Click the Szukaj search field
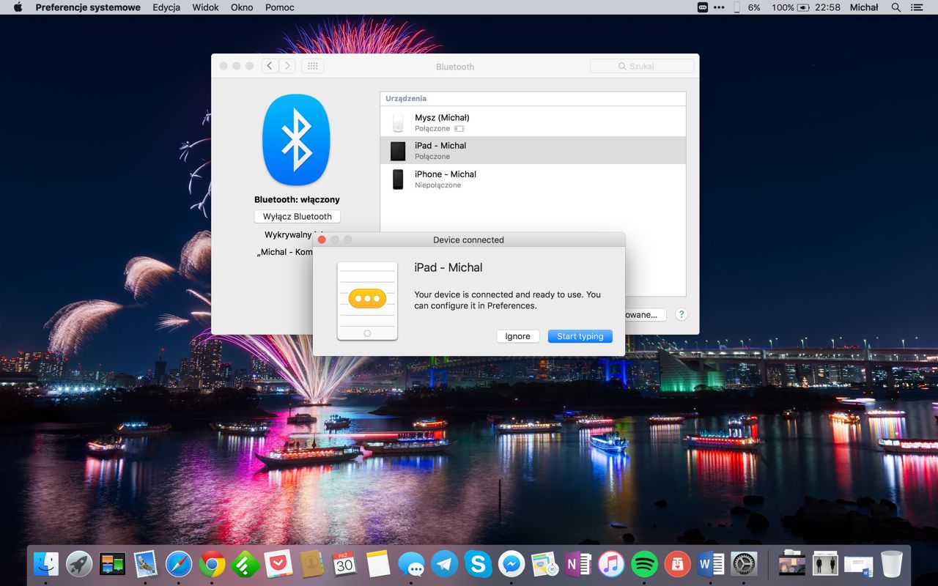Viewport: 938px width, 586px height. (642, 66)
